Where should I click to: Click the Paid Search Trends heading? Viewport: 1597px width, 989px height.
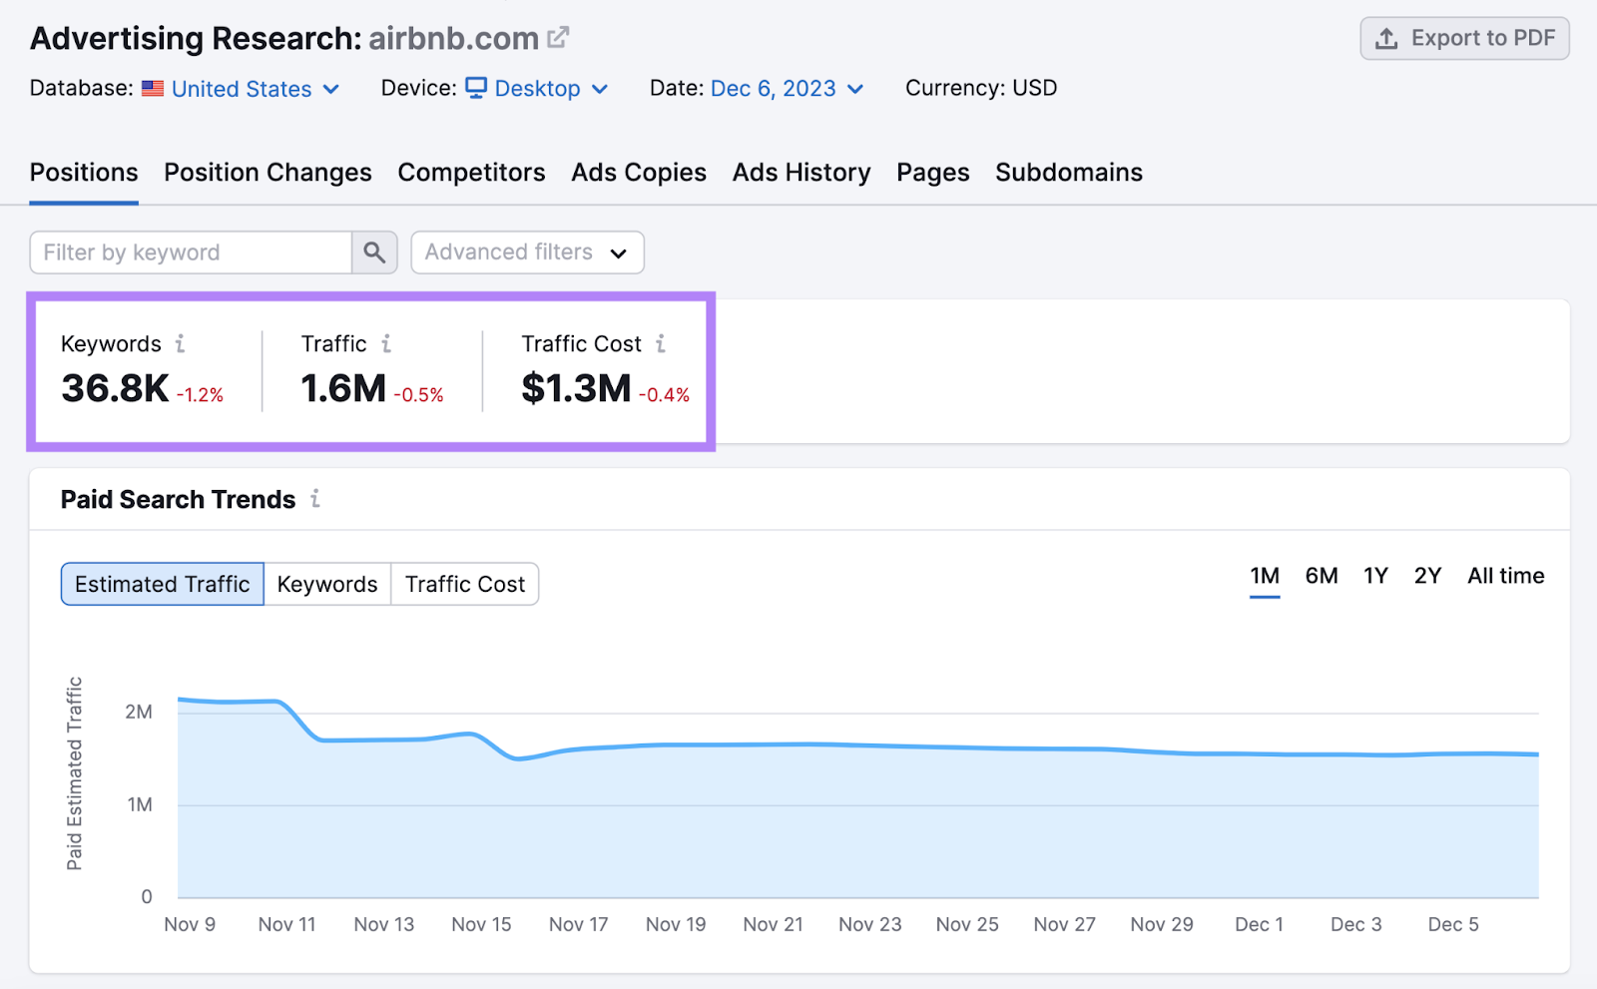pos(179,499)
